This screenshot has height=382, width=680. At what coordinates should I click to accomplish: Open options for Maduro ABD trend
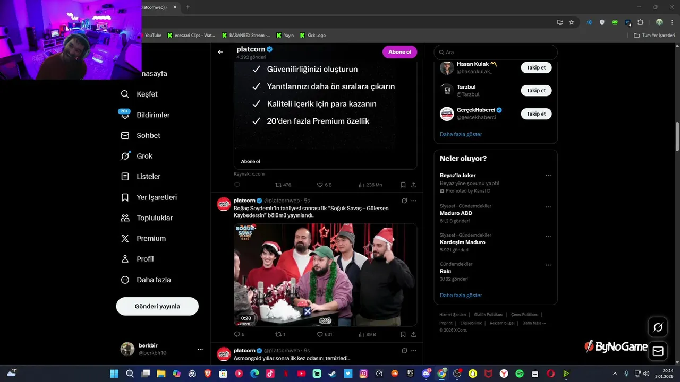pos(548,206)
